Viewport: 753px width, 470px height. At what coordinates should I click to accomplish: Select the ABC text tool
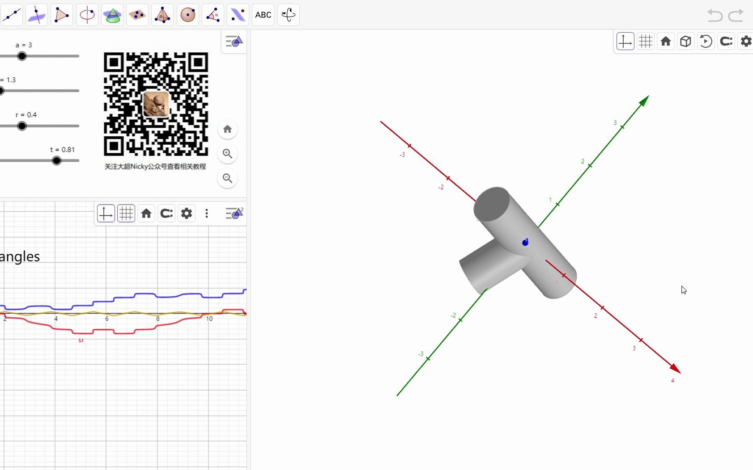click(x=263, y=14)
